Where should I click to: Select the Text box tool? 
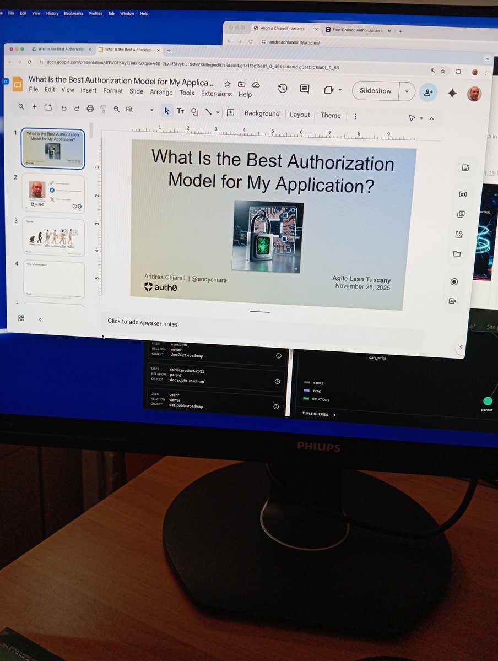(x=180, y=111)
